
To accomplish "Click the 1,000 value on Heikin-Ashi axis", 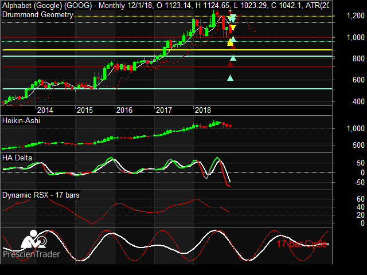I will [x=356, y=128].
